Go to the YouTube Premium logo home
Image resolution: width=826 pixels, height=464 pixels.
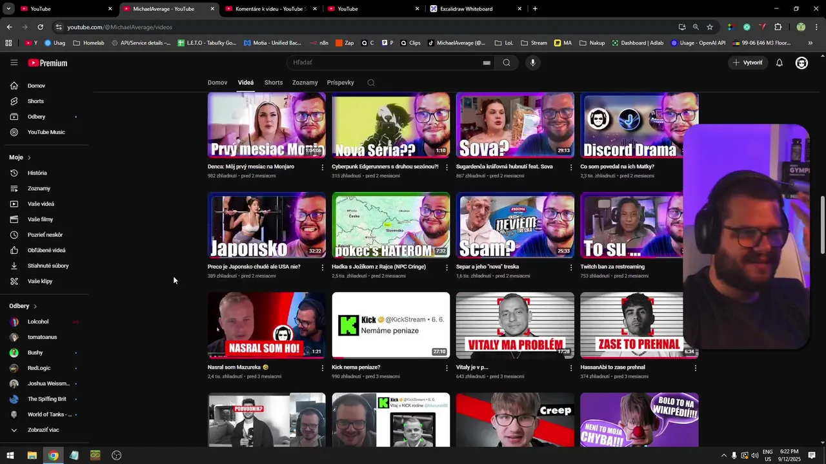[x=48, y=63]
